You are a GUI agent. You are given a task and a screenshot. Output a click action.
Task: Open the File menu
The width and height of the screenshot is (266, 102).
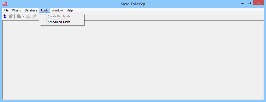coord(6,10)
